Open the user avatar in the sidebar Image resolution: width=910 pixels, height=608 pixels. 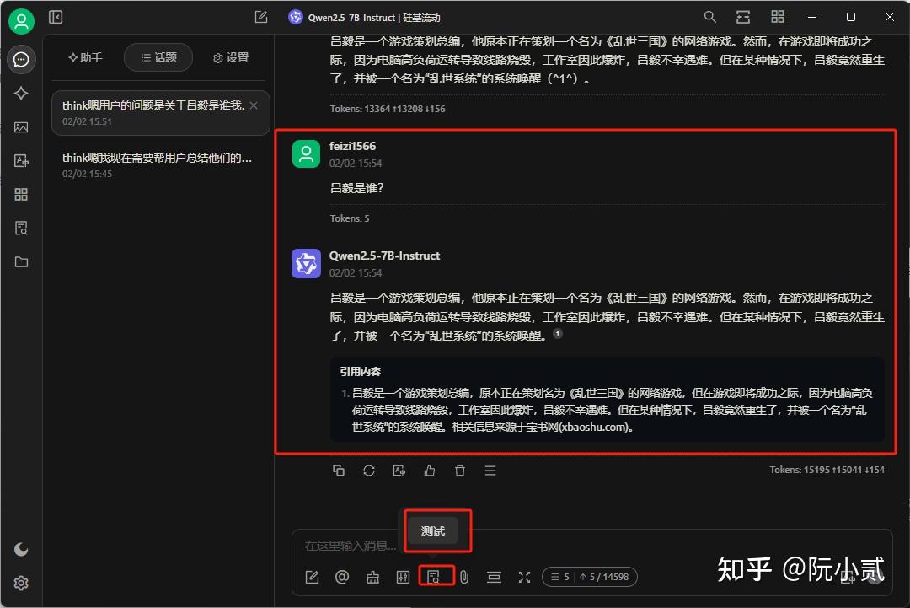coord(21,21)
